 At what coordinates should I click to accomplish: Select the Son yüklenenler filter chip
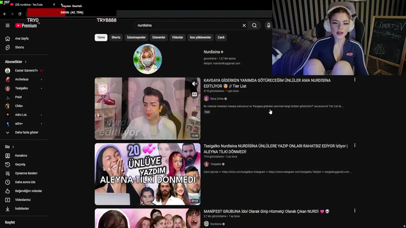pos(200,37)
